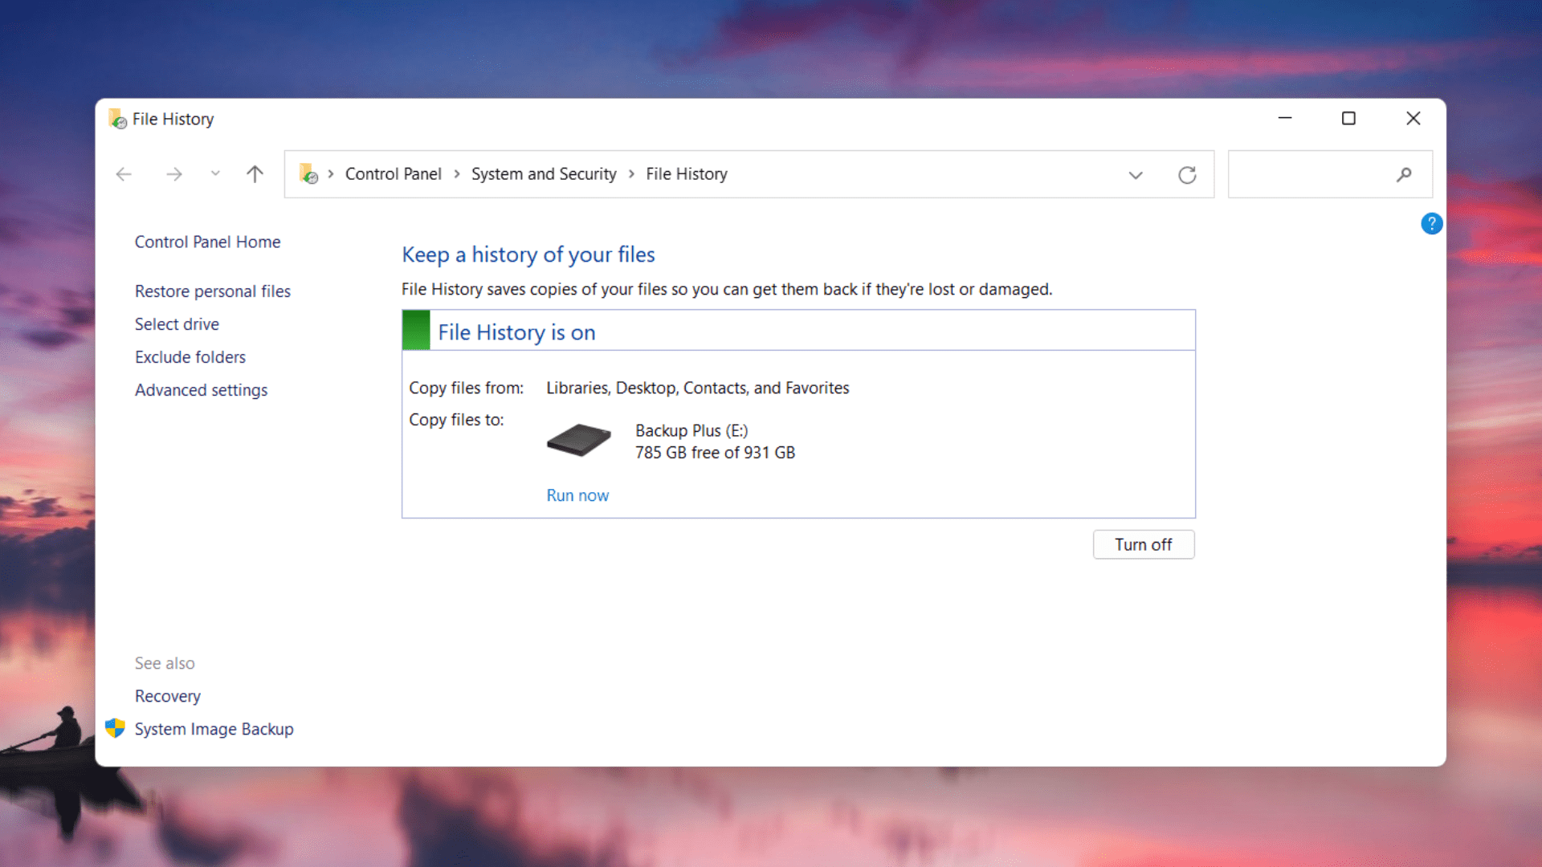Click Run now to start backup
This screenshot has height=867, width=1542.
pyautogui.click(x=577, y=495)
